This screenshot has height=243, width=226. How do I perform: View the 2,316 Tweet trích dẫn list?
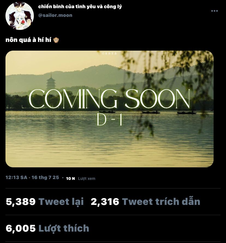click(145, 201)
